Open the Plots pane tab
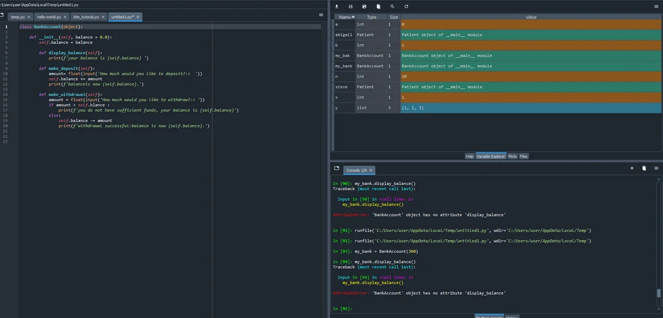This screenshot has height=318, width=663. tap(512, 156)
